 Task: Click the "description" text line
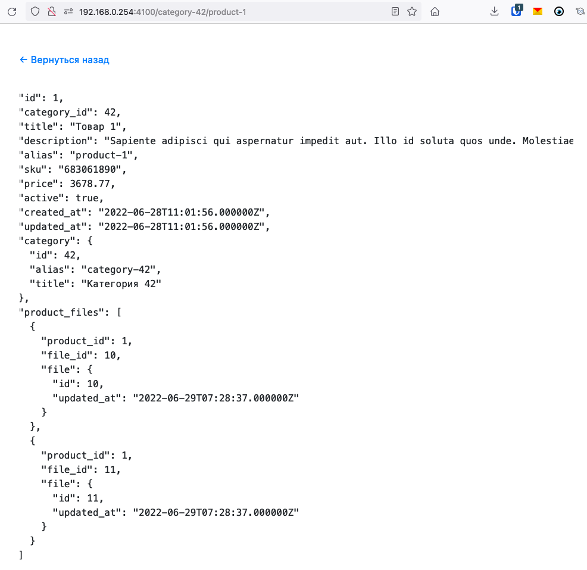[296, 141]
